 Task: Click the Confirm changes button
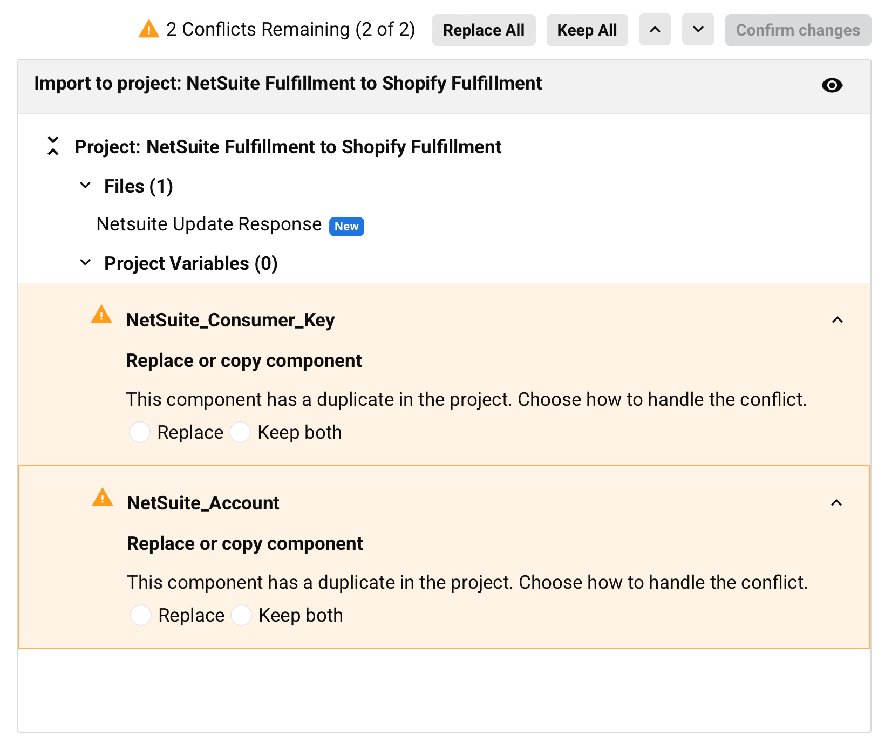798,30
